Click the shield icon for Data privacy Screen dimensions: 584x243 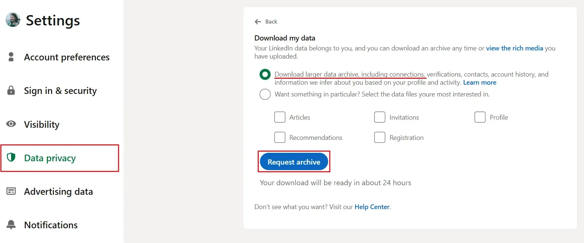tap(11, 158)
